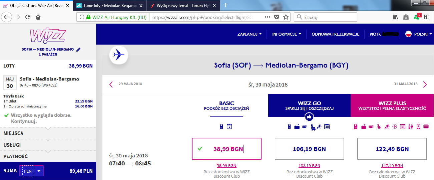Image resolution: width=434 pixels, height=180 pixels.
Task: Expand the MIEJSCA section in the sidebar
Action: point(48,133)
